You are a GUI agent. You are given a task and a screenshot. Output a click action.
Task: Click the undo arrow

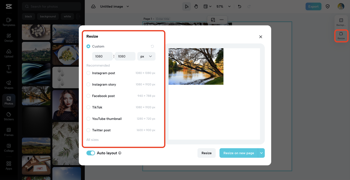point(240,7)
